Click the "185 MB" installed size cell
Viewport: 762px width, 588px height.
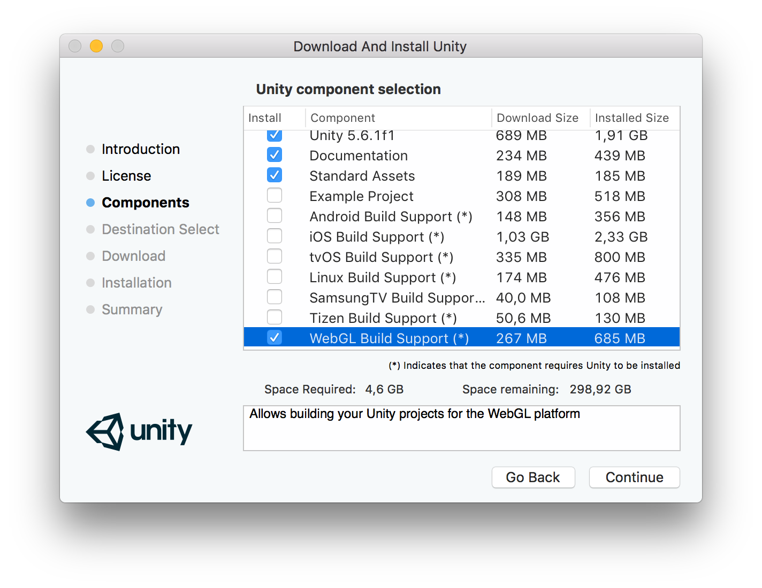(620, 176)
